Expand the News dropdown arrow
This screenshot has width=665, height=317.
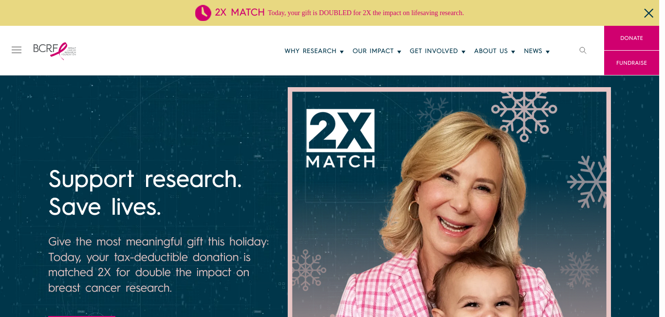pos(548,52)
